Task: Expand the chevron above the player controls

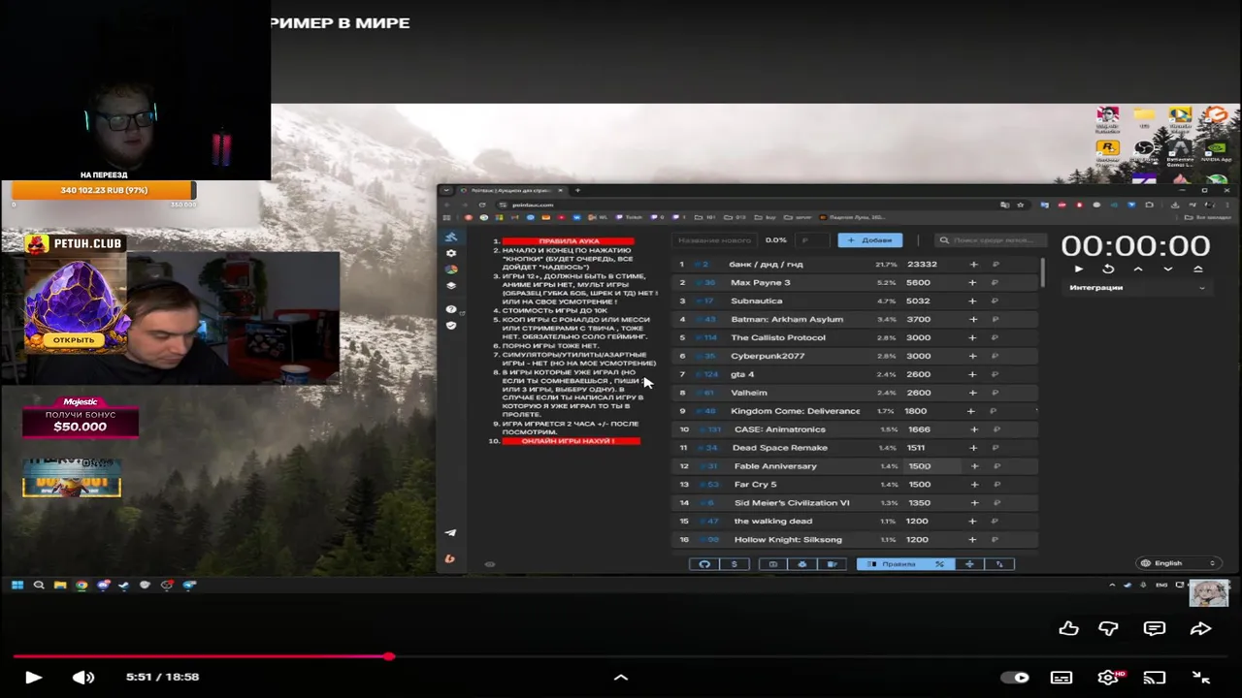Action: pyautogui.click(x=621, y=678)
